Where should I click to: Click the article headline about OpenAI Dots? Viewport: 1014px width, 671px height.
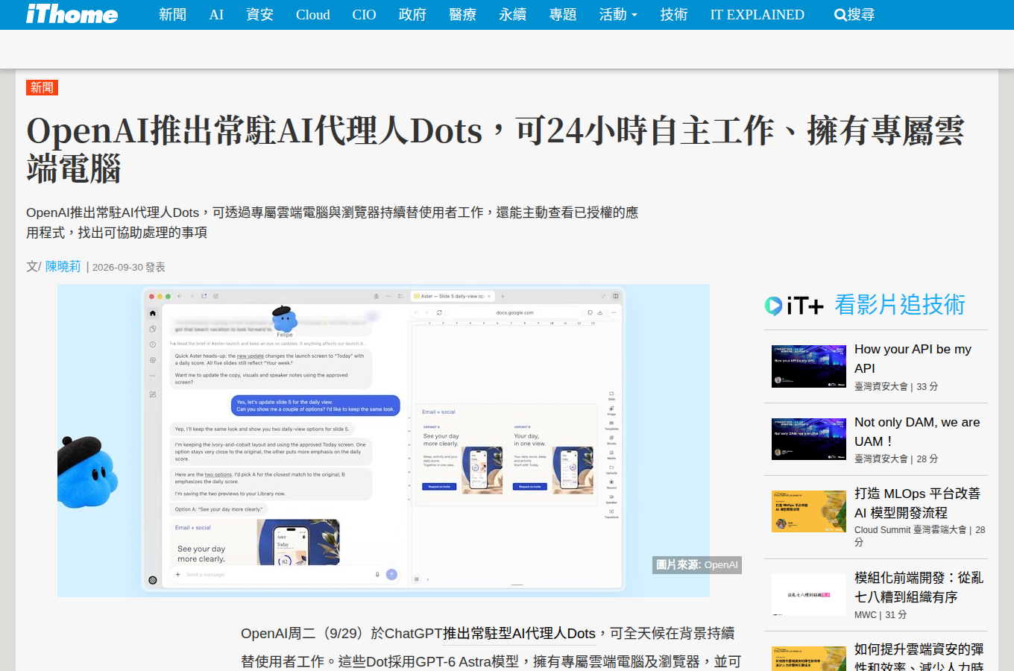(495, 149)
